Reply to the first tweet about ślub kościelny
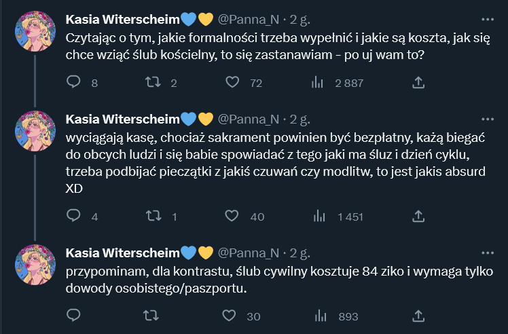Viewport: 508px width, 334px height. tap(74, 83)
